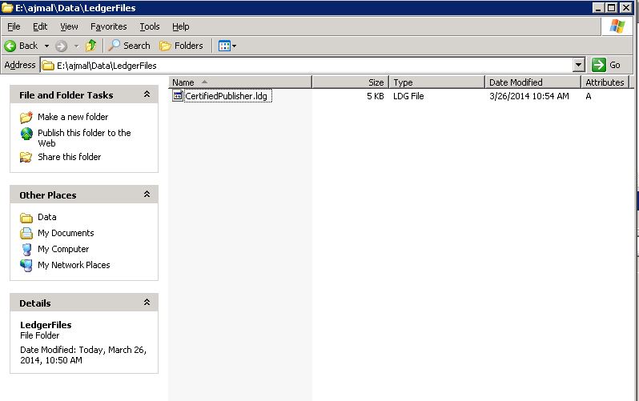The height and width of the screenshot is (401, 639).
Task: Collapse the Other Places panel
Action: click(x=147, y=194)
